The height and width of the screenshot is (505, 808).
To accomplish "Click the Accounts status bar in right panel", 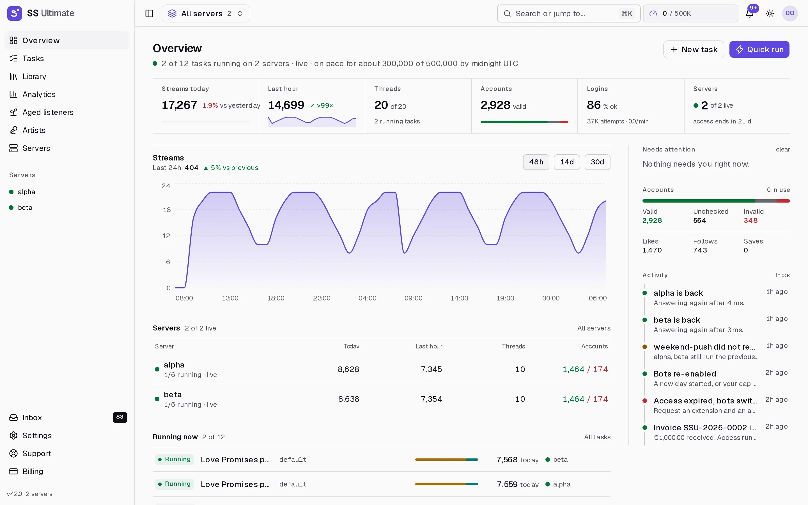I will (716, 201).
